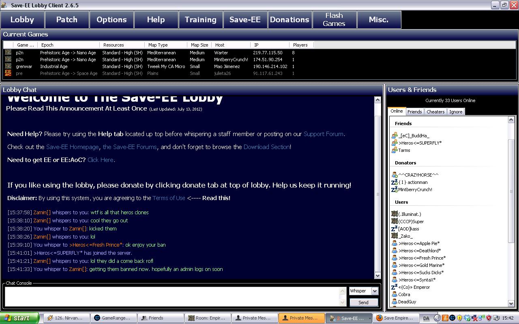The width and height of the screenshot is (519, 324).
Task: Click the friend icon next to Tarms
Action: pyautogui.click(x=394, y=150)
